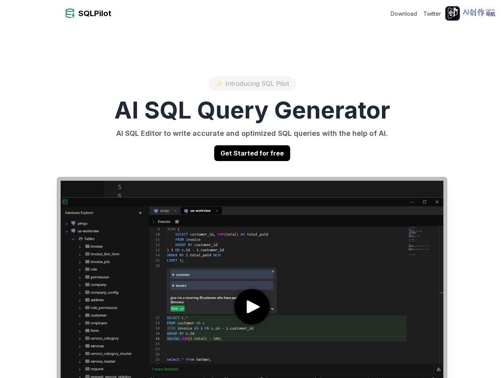Click the customer table icon
This screenshot has height=378, width=504.
coord(87,315)
